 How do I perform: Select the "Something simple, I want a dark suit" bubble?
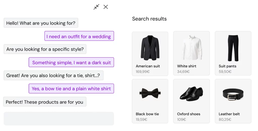coord(71,62)
